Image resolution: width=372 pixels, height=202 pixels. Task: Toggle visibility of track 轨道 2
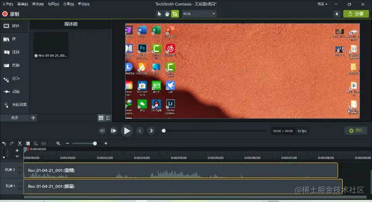pos(20,168)
